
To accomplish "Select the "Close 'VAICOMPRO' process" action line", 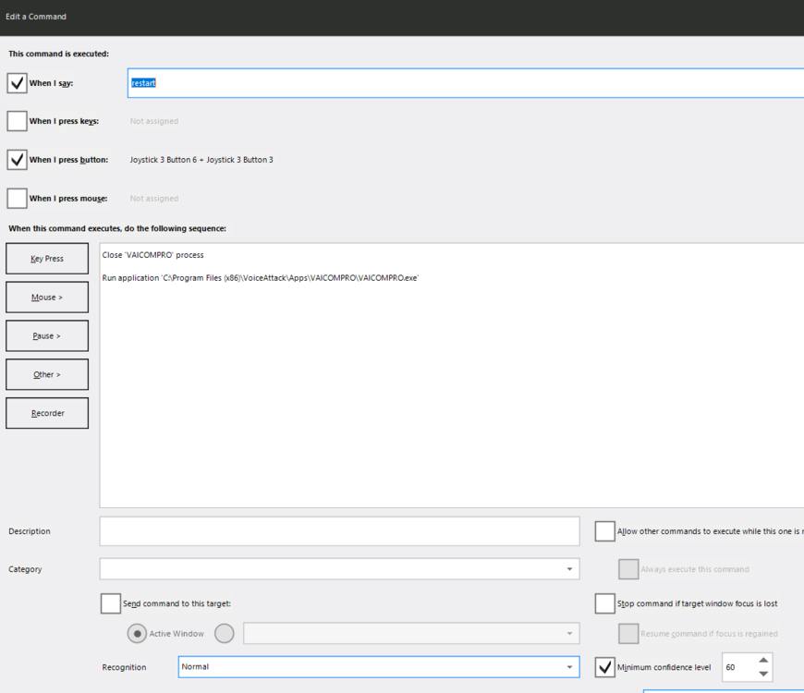I will point(152,255).
